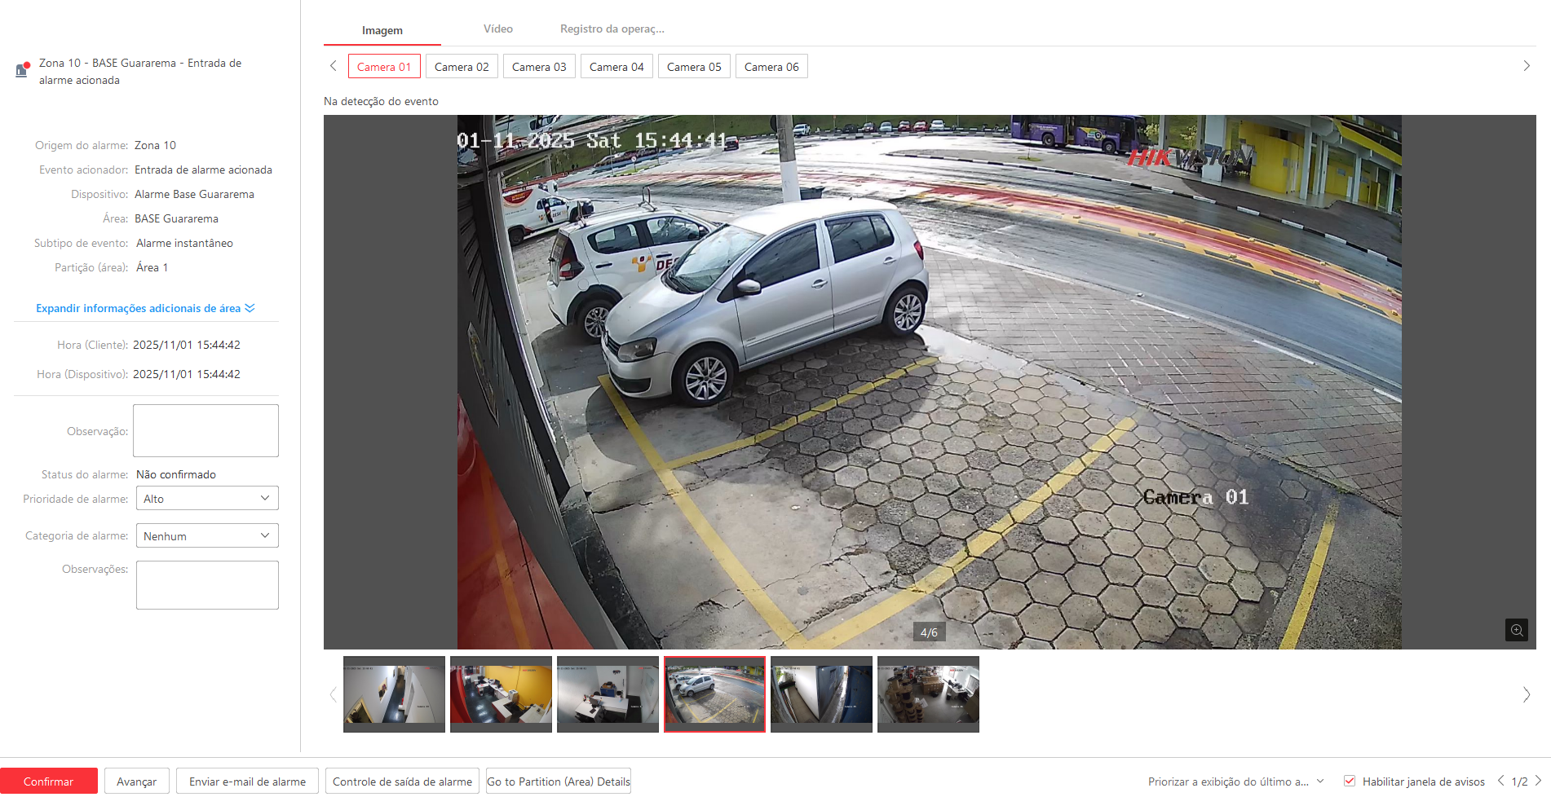1551x797 pixels.
Task: Select the yellow-wall office thumbnail
Action: tap(501, 694)
